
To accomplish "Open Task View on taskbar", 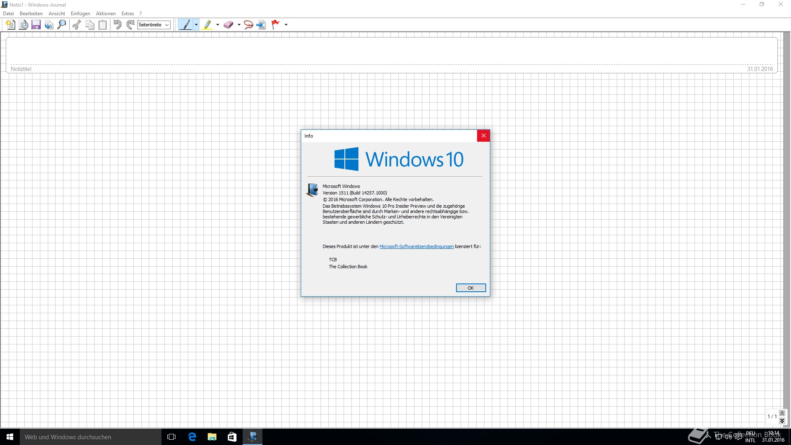I will (171, 437).
